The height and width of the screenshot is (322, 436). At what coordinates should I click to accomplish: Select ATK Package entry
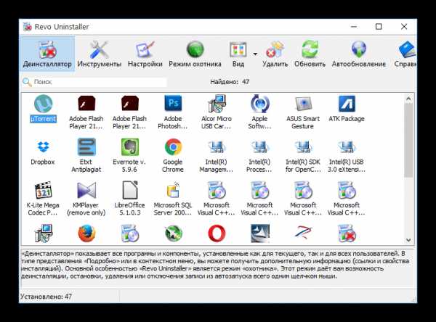[347, 109]
